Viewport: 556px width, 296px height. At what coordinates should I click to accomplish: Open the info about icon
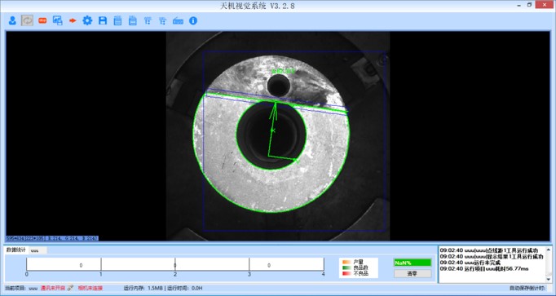coord(193,20)
